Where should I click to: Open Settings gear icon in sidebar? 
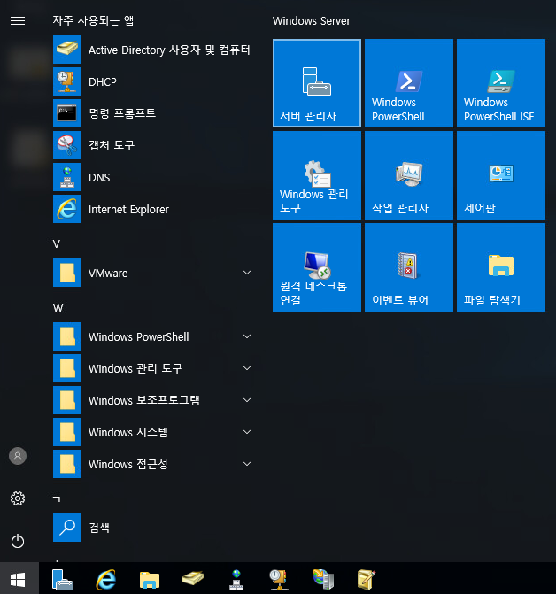point(18,498)
